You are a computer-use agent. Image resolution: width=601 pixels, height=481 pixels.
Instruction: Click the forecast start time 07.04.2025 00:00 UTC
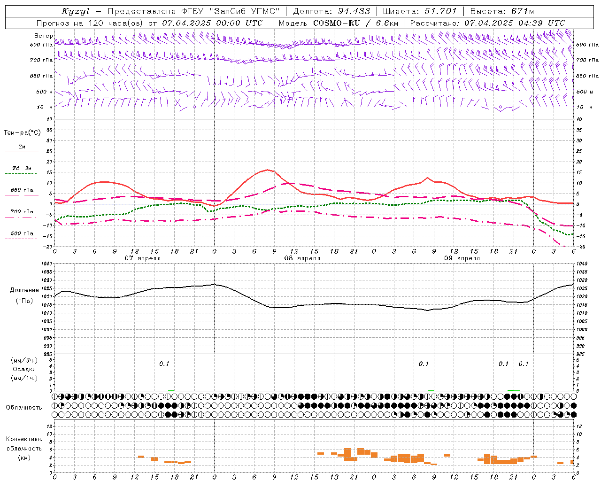212,23
